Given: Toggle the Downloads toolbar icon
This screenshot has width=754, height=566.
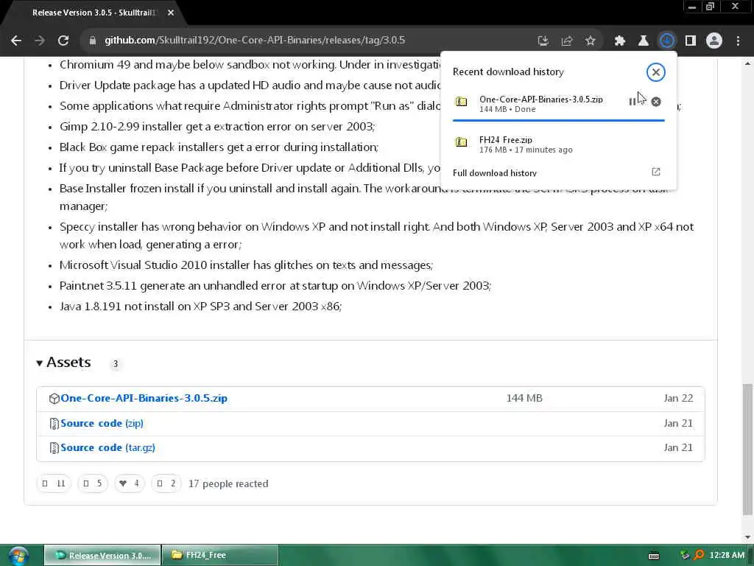Looking at the screenshot, I should tap(666, 41).
